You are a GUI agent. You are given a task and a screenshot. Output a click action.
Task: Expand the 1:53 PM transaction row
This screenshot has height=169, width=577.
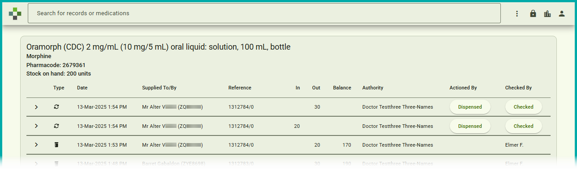36,145
